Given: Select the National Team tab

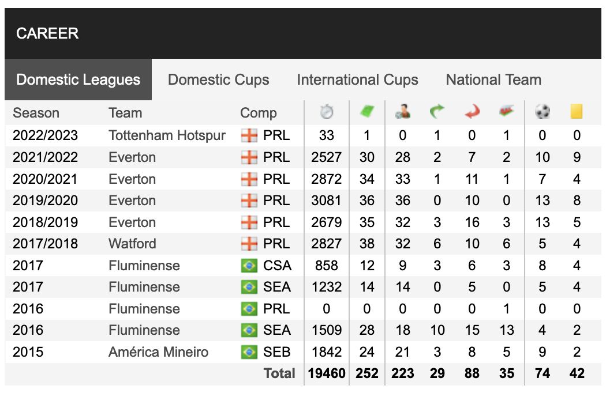Looking at the screenshot, I should pyautogui.click(x=493, y=80).
